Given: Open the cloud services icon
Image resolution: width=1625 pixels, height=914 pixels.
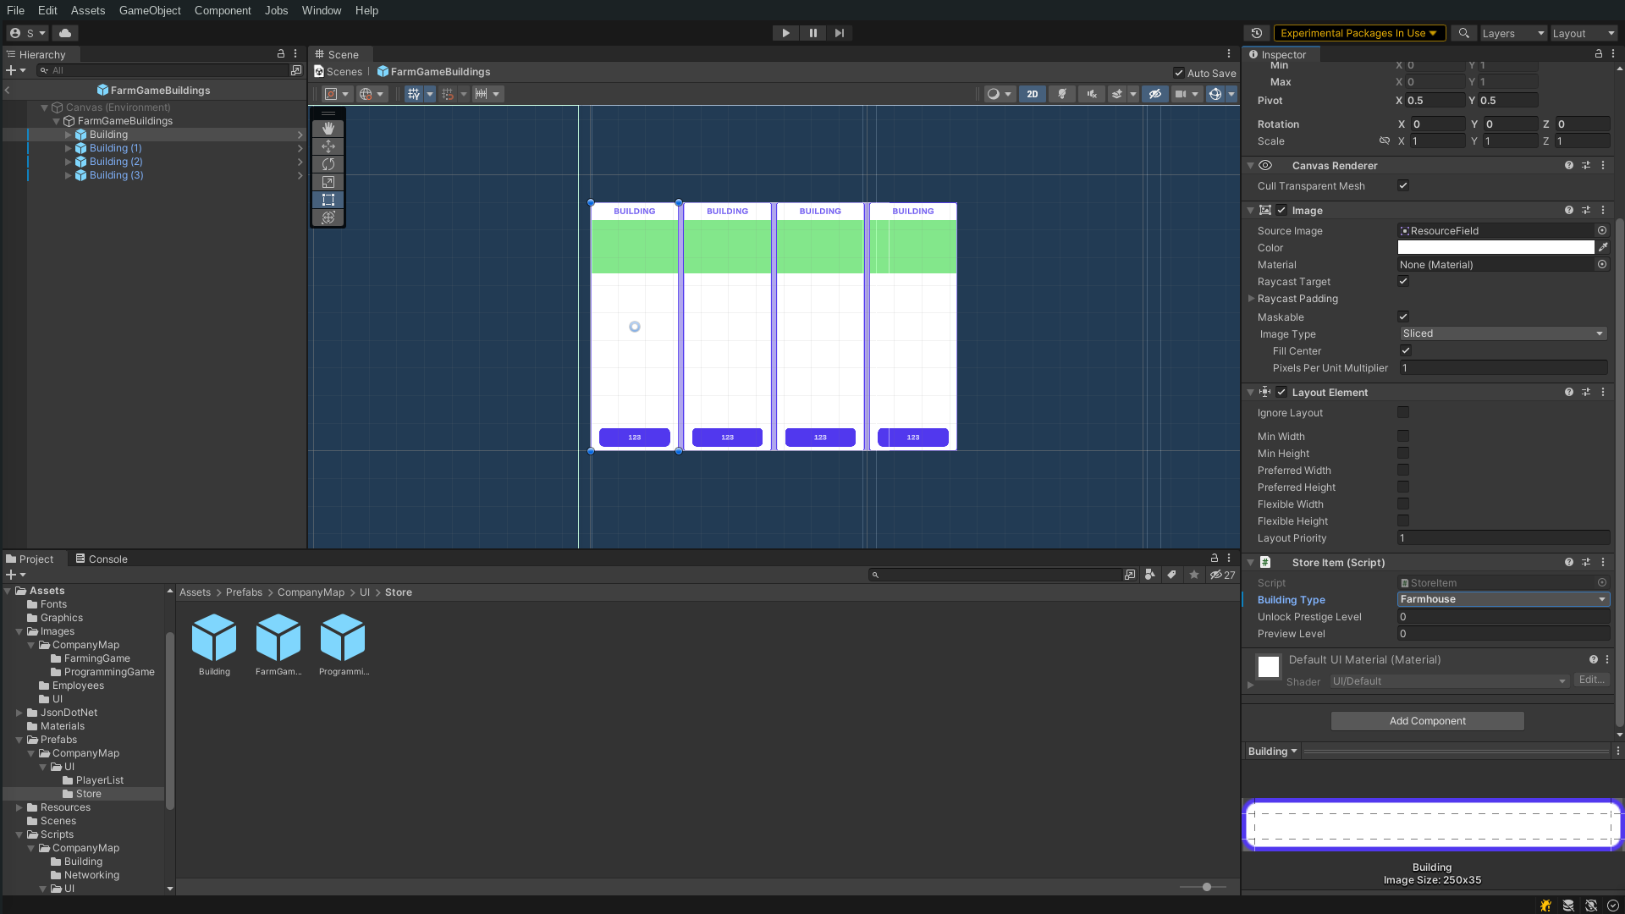Looking at the screenshot, I should [x=65, y=33].
